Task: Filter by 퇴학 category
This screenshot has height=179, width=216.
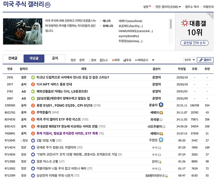Action: 116,60
